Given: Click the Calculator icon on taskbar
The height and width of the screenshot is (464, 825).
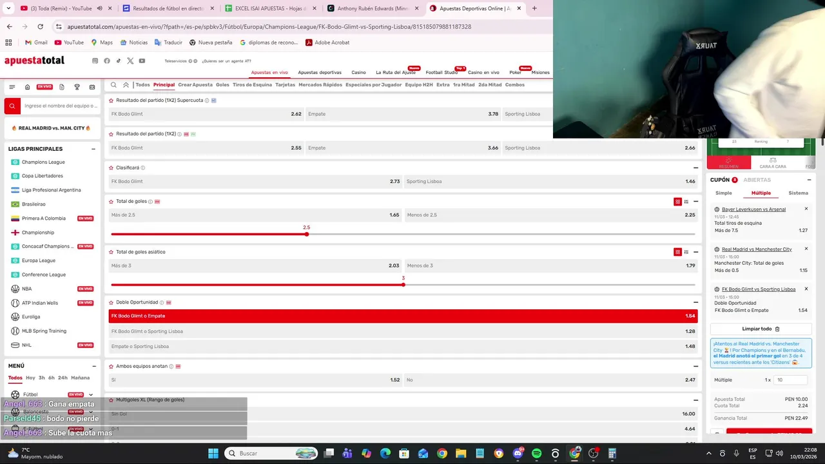Looking at the screenshot, I should (x=612, y=453).
